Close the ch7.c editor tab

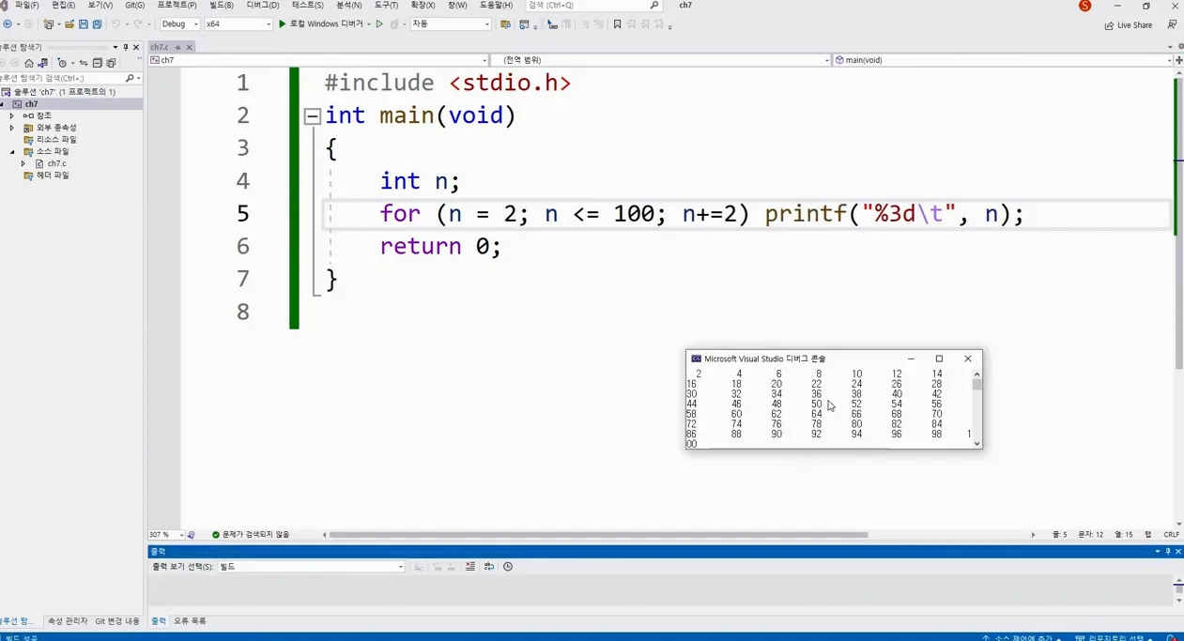(x=189, y=47)
